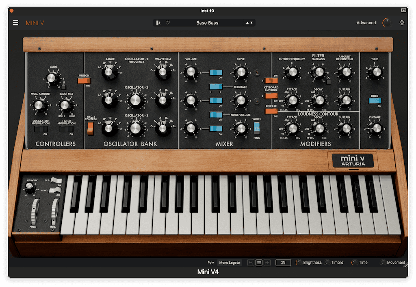Image resolution: width=416 pixels, height=287 pixels.
Task: Click the Velocity knob
Action: point(29,188)
